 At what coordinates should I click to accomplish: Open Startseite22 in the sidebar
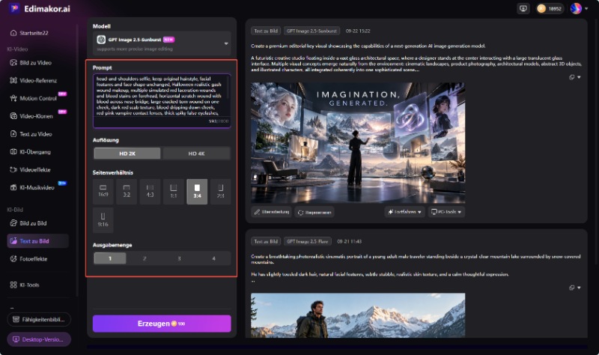[29, 33]
